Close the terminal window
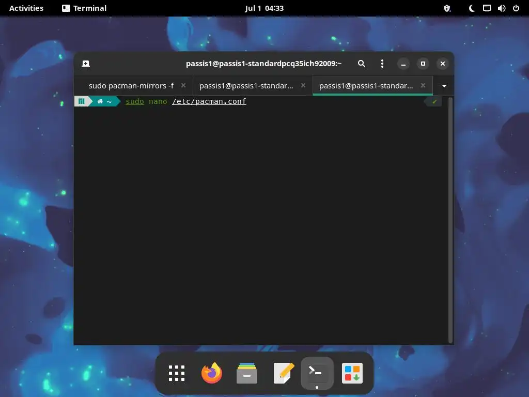This screenshot has width=529, height=397. [443, 64]
